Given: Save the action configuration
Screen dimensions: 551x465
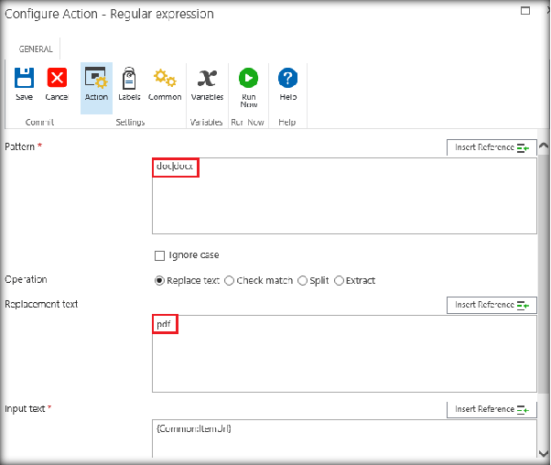Looking at the screenshot, I should point(24,84).
